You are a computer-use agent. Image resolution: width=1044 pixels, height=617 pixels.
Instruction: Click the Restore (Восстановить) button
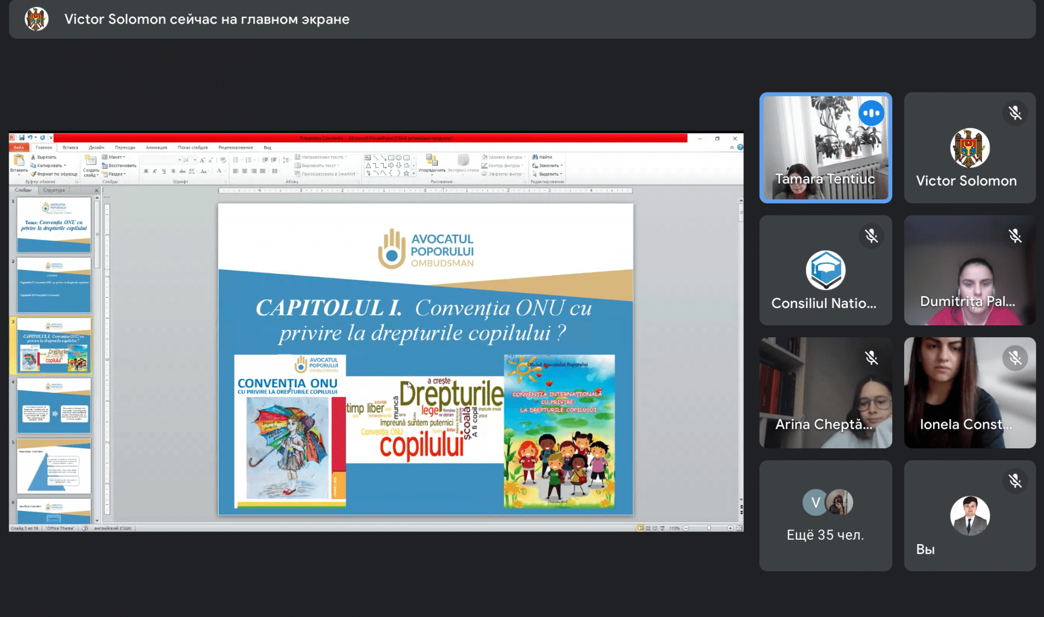coord(119,165)
